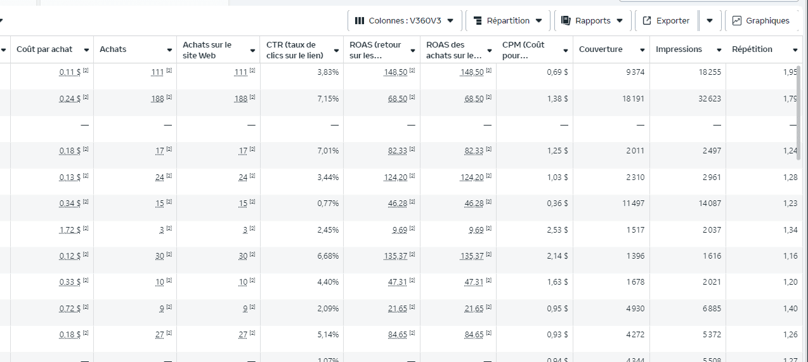
Task: Click Coût par achat header label
Action: coord(44,49)
